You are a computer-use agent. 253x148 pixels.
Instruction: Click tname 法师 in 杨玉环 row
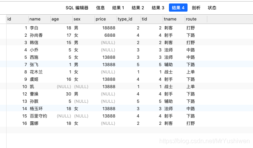[169, 109]
